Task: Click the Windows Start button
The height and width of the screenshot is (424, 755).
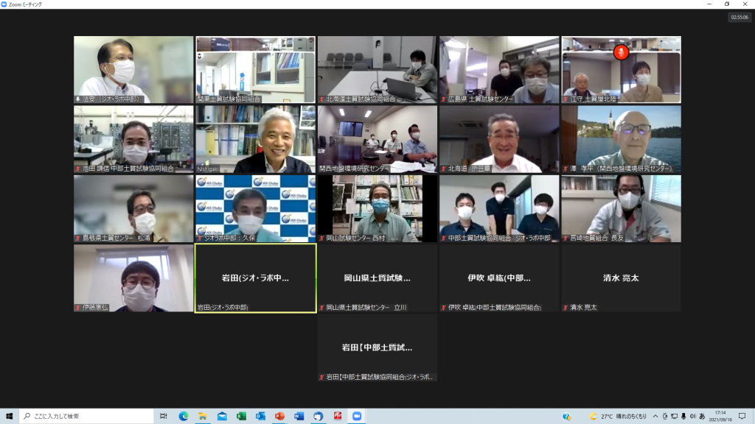Action: click(10, 416)
